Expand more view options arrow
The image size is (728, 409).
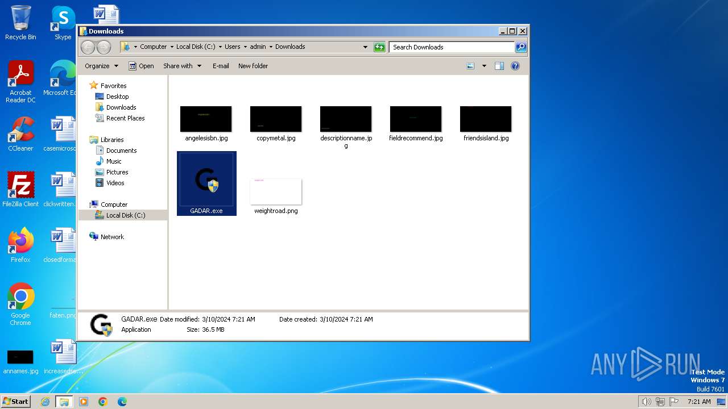pyautogui.click(x=484, y=66)
